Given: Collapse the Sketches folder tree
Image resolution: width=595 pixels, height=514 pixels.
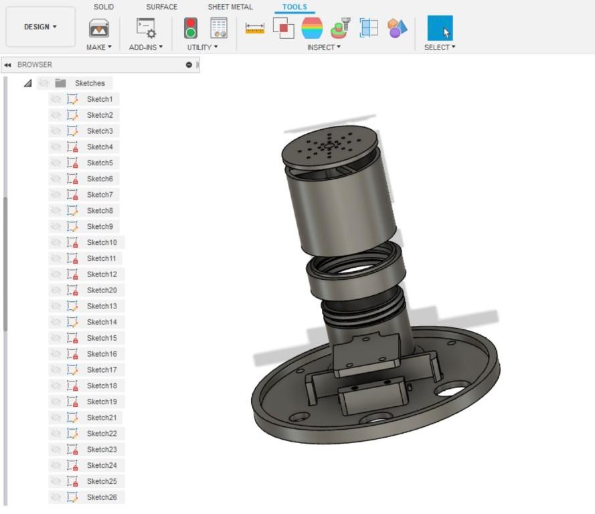Looking at the screenshot, I should point(27,84).
